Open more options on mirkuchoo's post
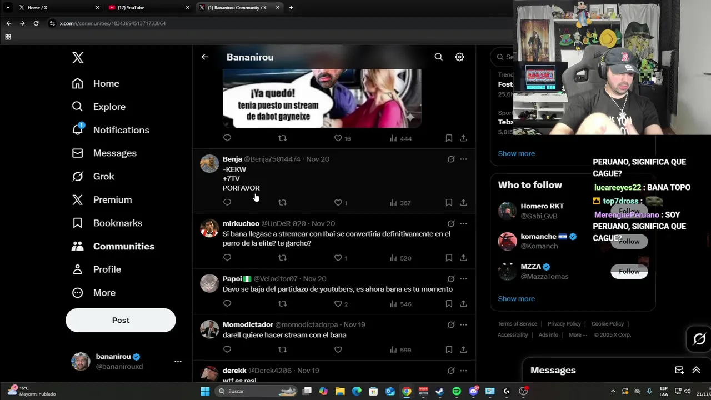This screenshot has width=711, height=400. (463, 223)
